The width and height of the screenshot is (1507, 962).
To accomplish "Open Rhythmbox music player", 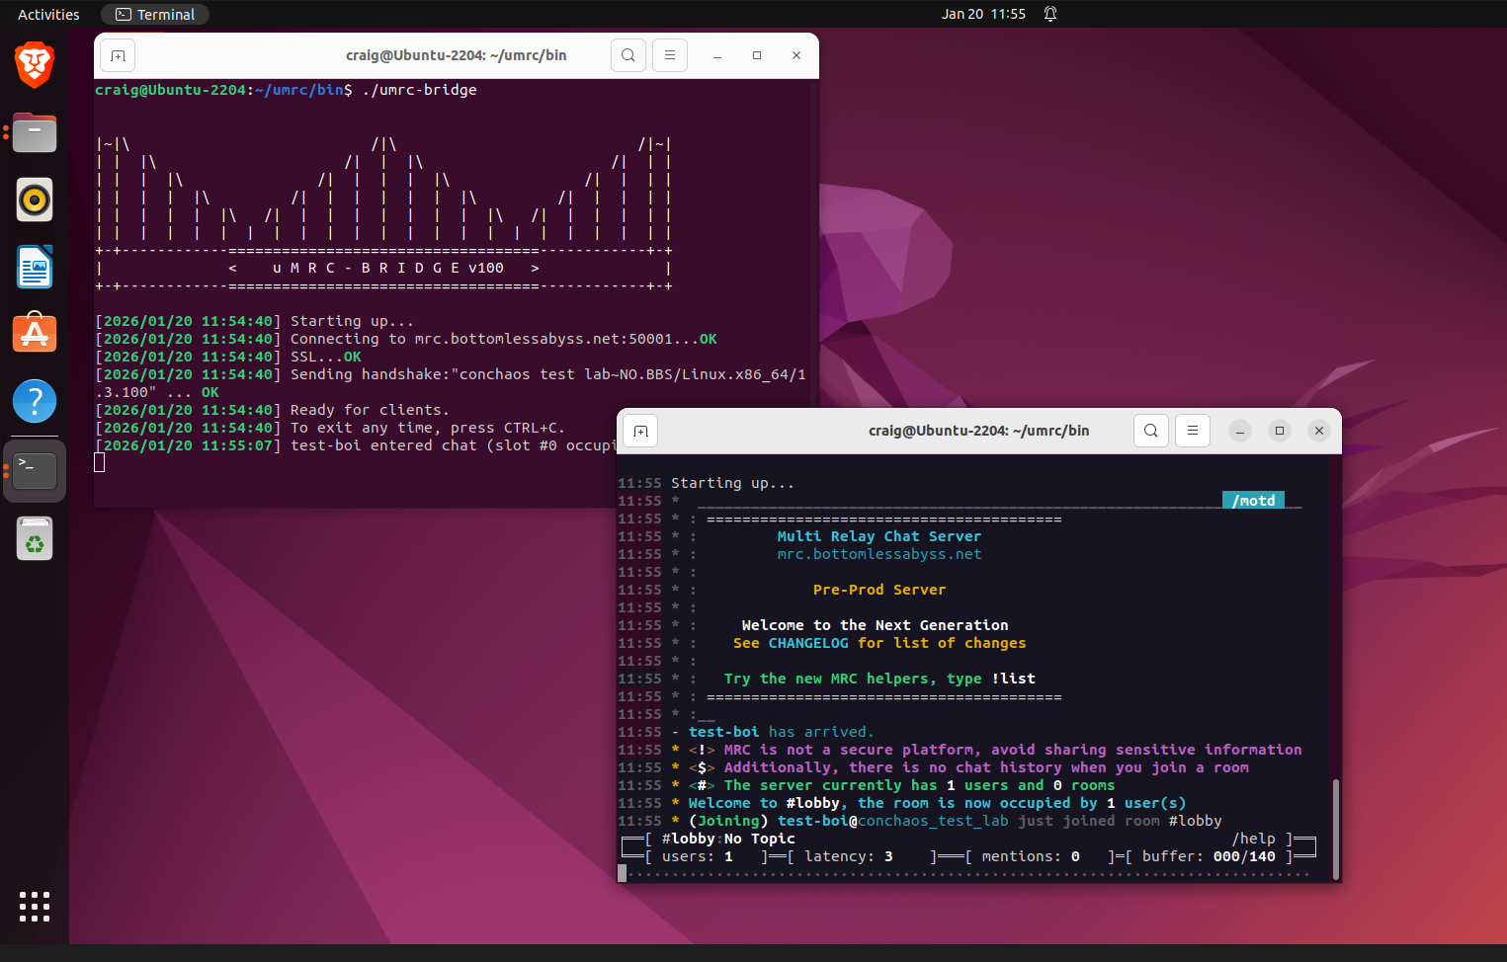I will 35,200.
